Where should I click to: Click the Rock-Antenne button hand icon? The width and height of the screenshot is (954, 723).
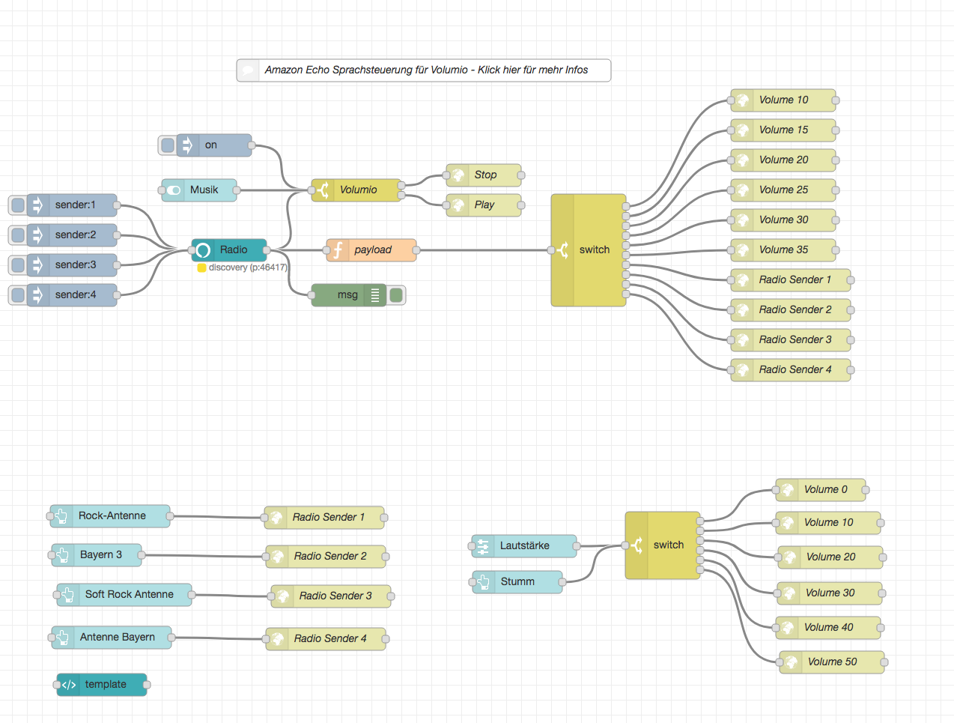pos(62,516)
